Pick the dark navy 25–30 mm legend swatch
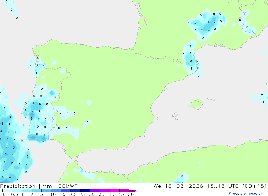Viewport: 268px width, 196px height. (85, 191)
